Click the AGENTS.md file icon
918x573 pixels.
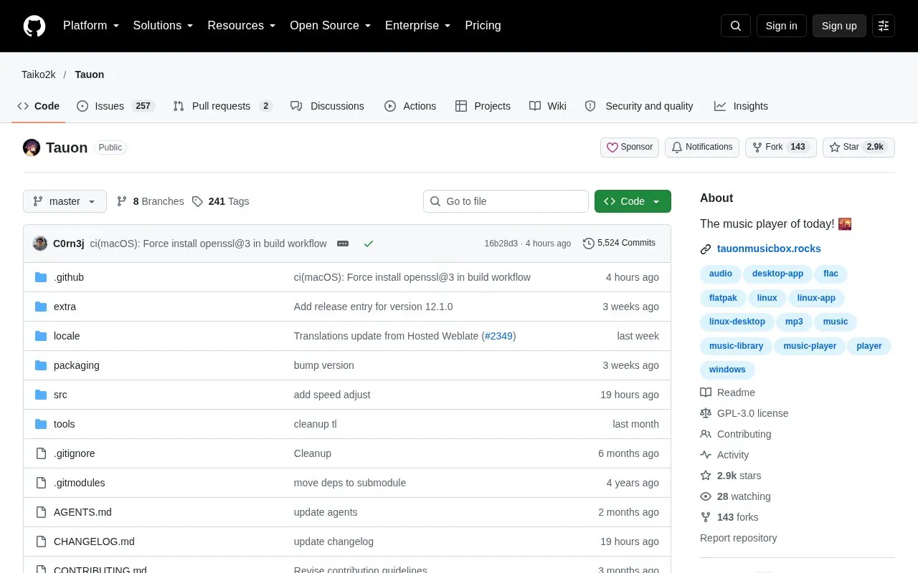41,512
